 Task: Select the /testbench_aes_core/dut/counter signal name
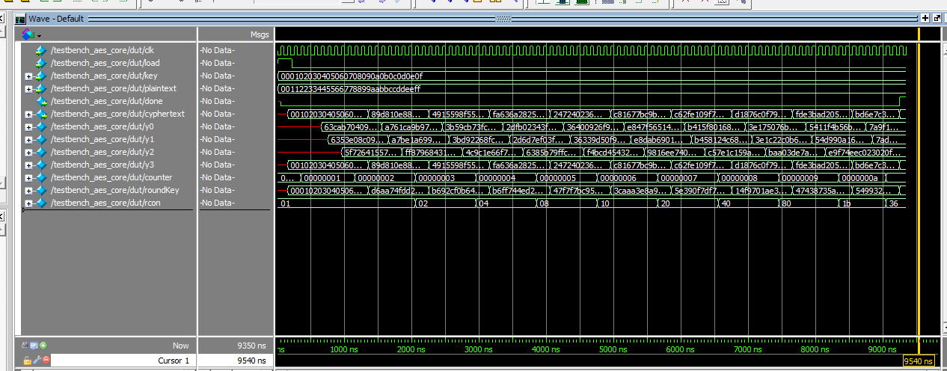coord(111,177)
